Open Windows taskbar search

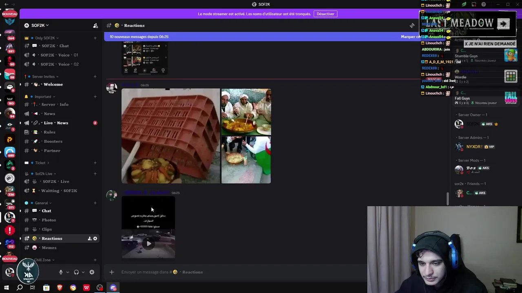[20, 288]
